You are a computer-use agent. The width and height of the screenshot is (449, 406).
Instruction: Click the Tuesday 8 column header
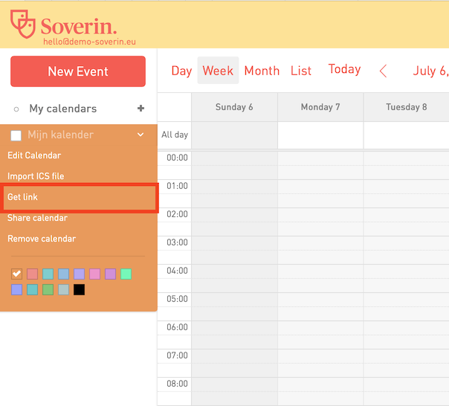click(x=407, y=107)
